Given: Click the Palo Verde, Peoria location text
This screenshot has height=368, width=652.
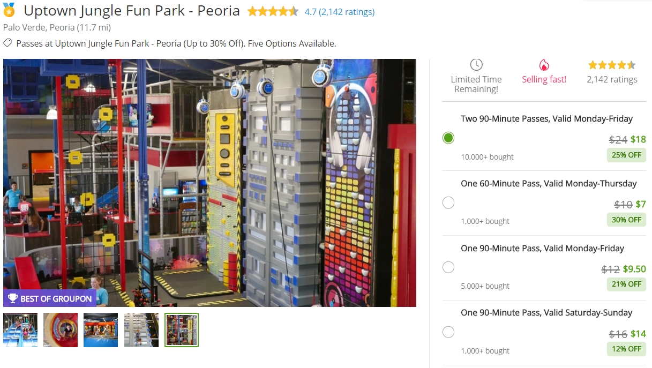Looking at the screenshot, I should point(57,27).
